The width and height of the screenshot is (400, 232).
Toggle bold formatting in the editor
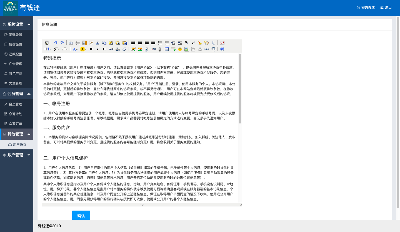coord(91,49)
